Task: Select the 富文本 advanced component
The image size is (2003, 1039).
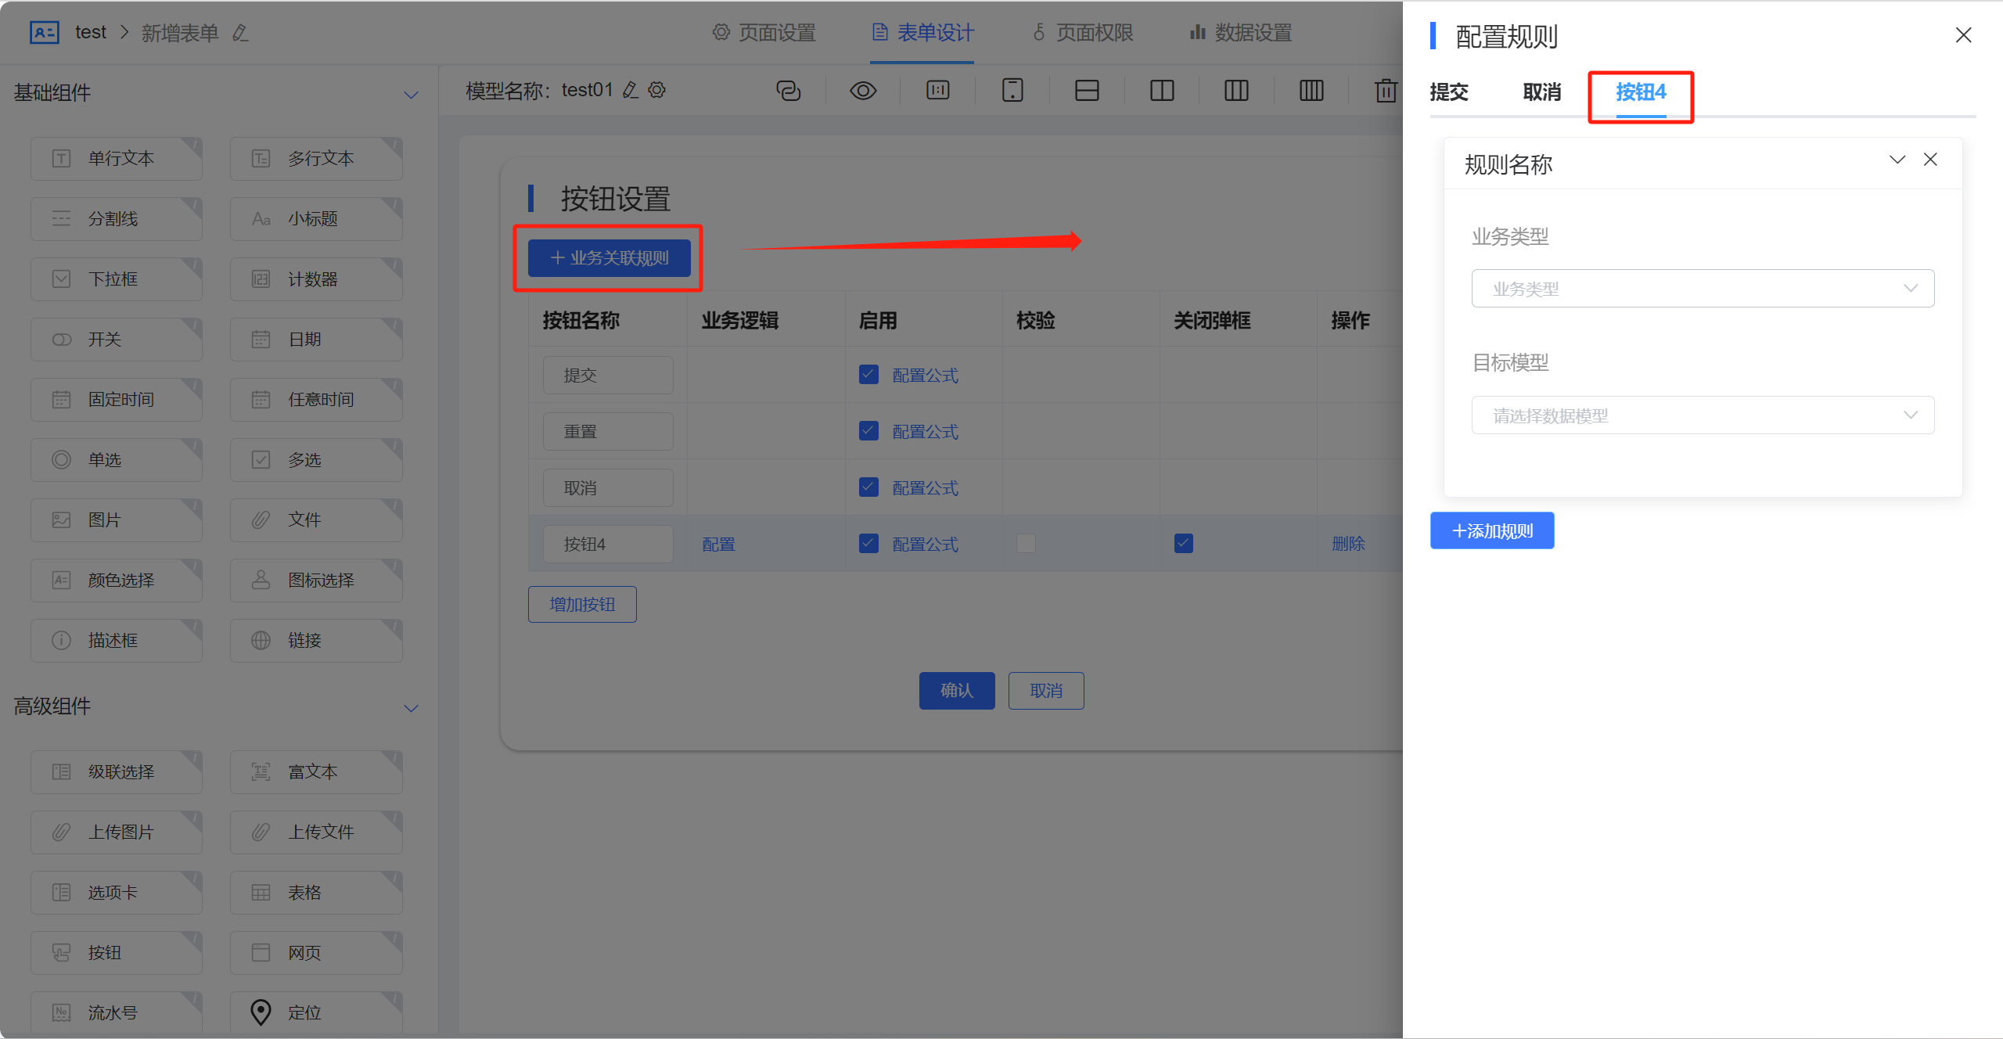Action: 316,771
